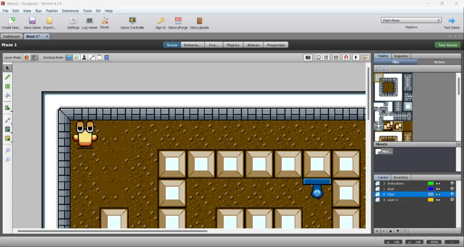Click the zoom in magnifier in left toolbar
This screenshot has width=464, height=247.
tap(7, 150)
